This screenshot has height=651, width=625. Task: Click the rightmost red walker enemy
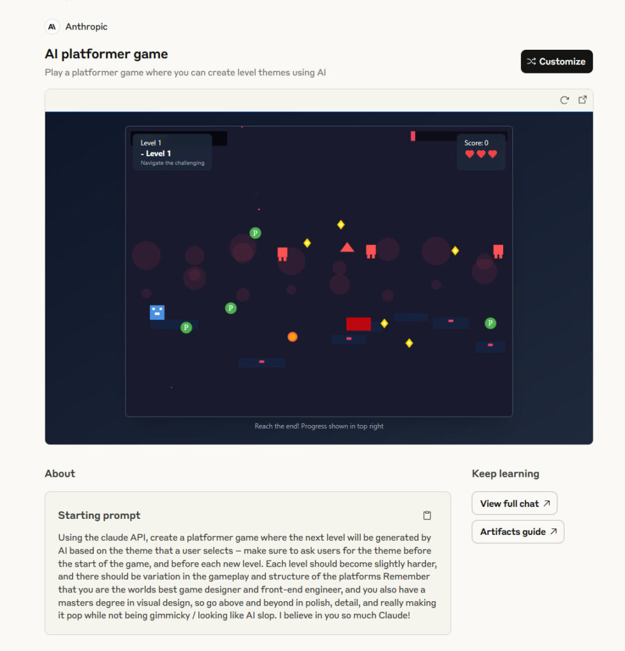pyautogui.click(x=498, y=251)
